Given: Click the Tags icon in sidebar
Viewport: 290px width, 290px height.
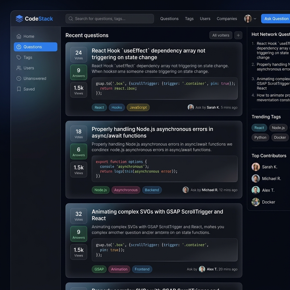Looking at the screenshot, I should pyautogui.click(x=19, y=57).
